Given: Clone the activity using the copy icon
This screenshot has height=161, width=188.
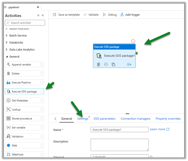Looking at the screenshot, I should click(x=113, y=64).
